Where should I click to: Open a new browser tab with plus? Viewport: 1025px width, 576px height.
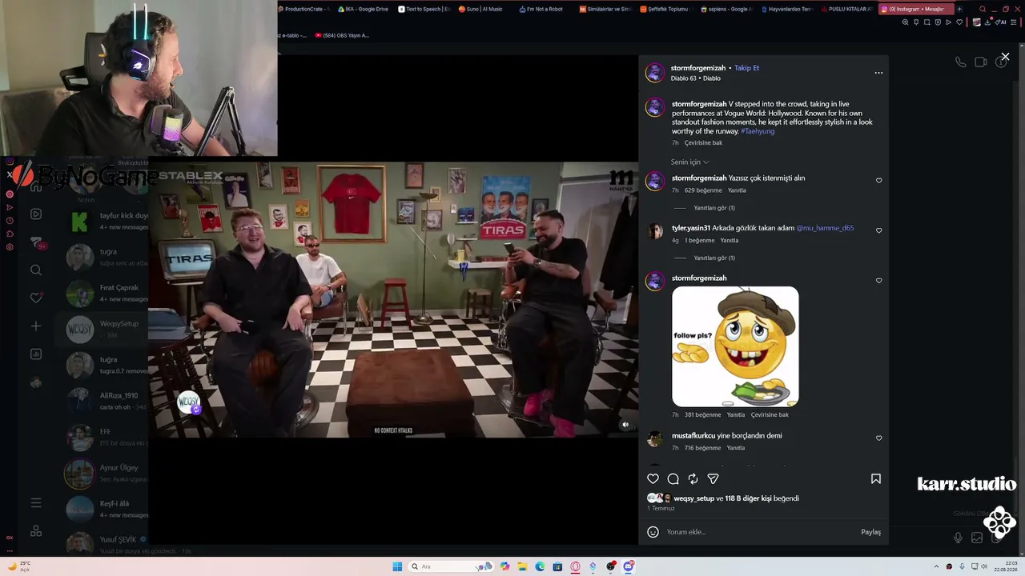[959, 10]
